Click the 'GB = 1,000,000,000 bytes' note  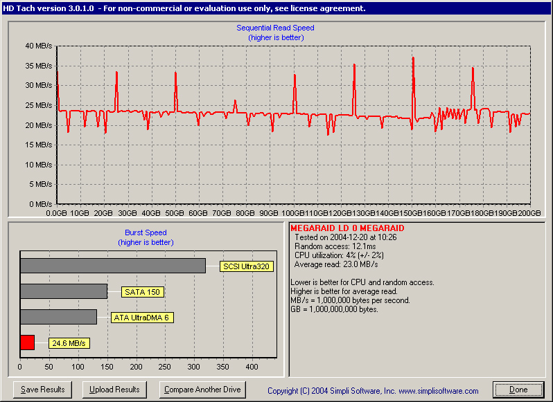[334, 309]
